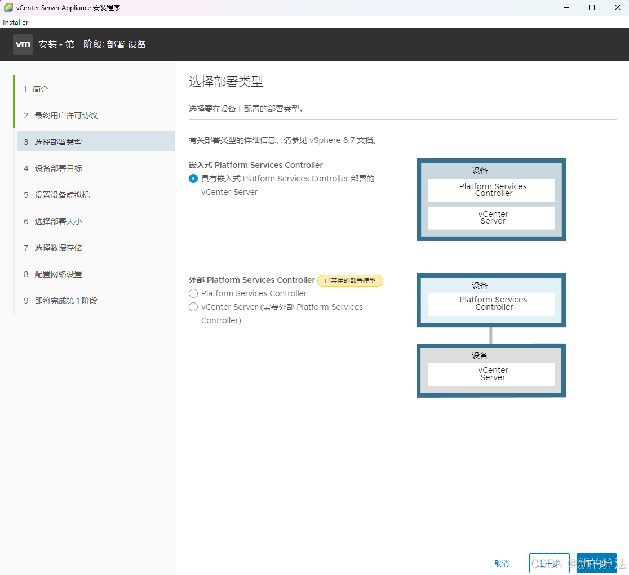
Task: Select external Platform Services Controller radio option
Action: click(193, 294)
